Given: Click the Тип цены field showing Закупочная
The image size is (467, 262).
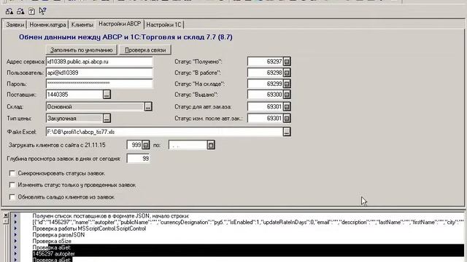Looking at the screenshot, I should [74, 118].
